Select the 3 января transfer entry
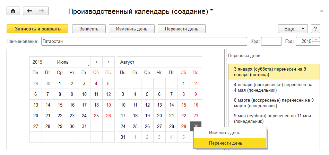The height and width of the screenshot is (155, 329). 270,72
